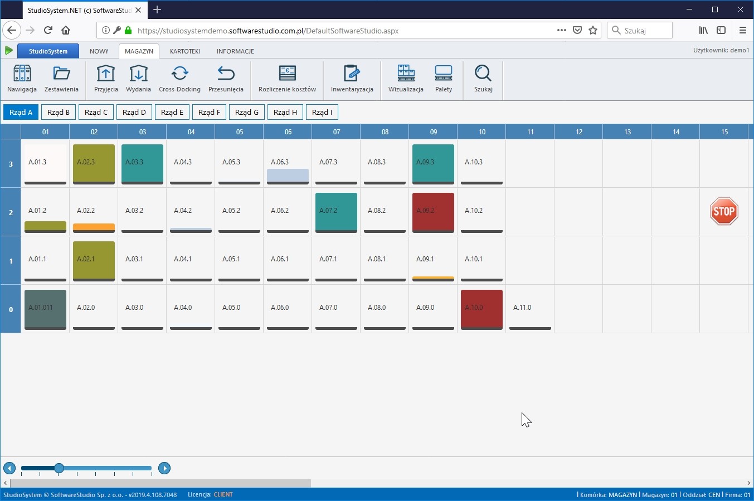Click location cell A.11.0
Screen dimensions: 754x501
530,309
